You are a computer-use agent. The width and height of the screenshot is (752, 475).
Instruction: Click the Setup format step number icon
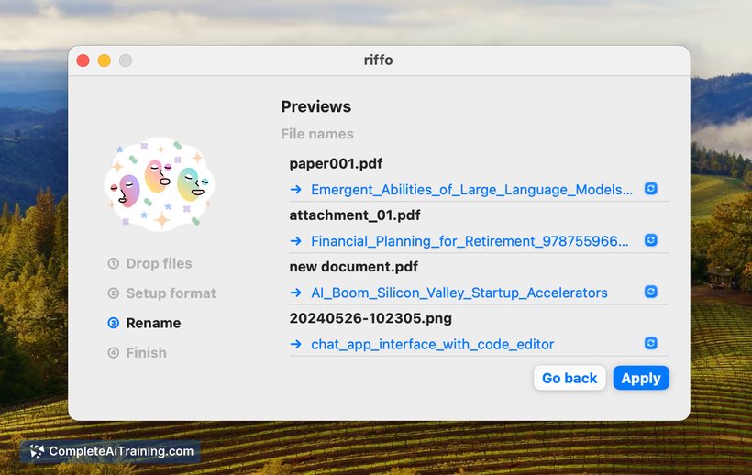[x=113, y=293]
